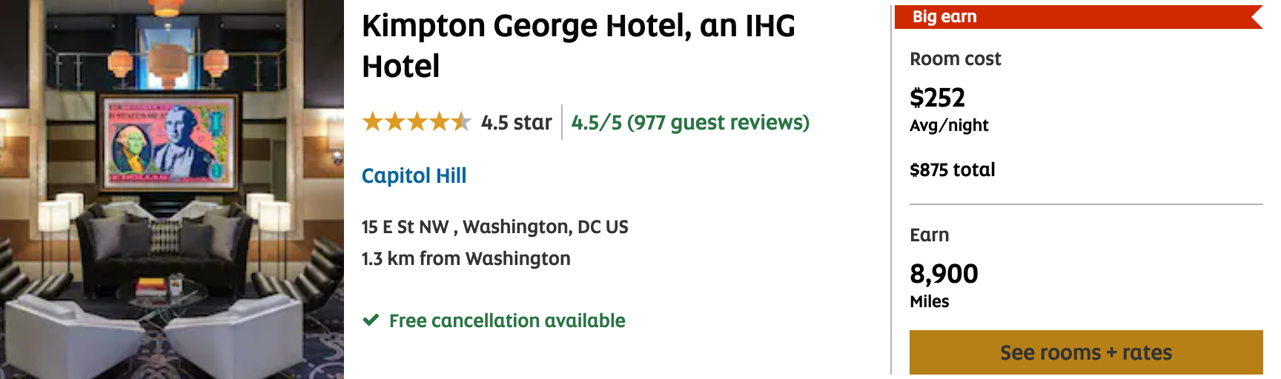The width and height of the screenshot is (1281, 379).
Task: Click the Earn heading
Action: click(929, 235)
